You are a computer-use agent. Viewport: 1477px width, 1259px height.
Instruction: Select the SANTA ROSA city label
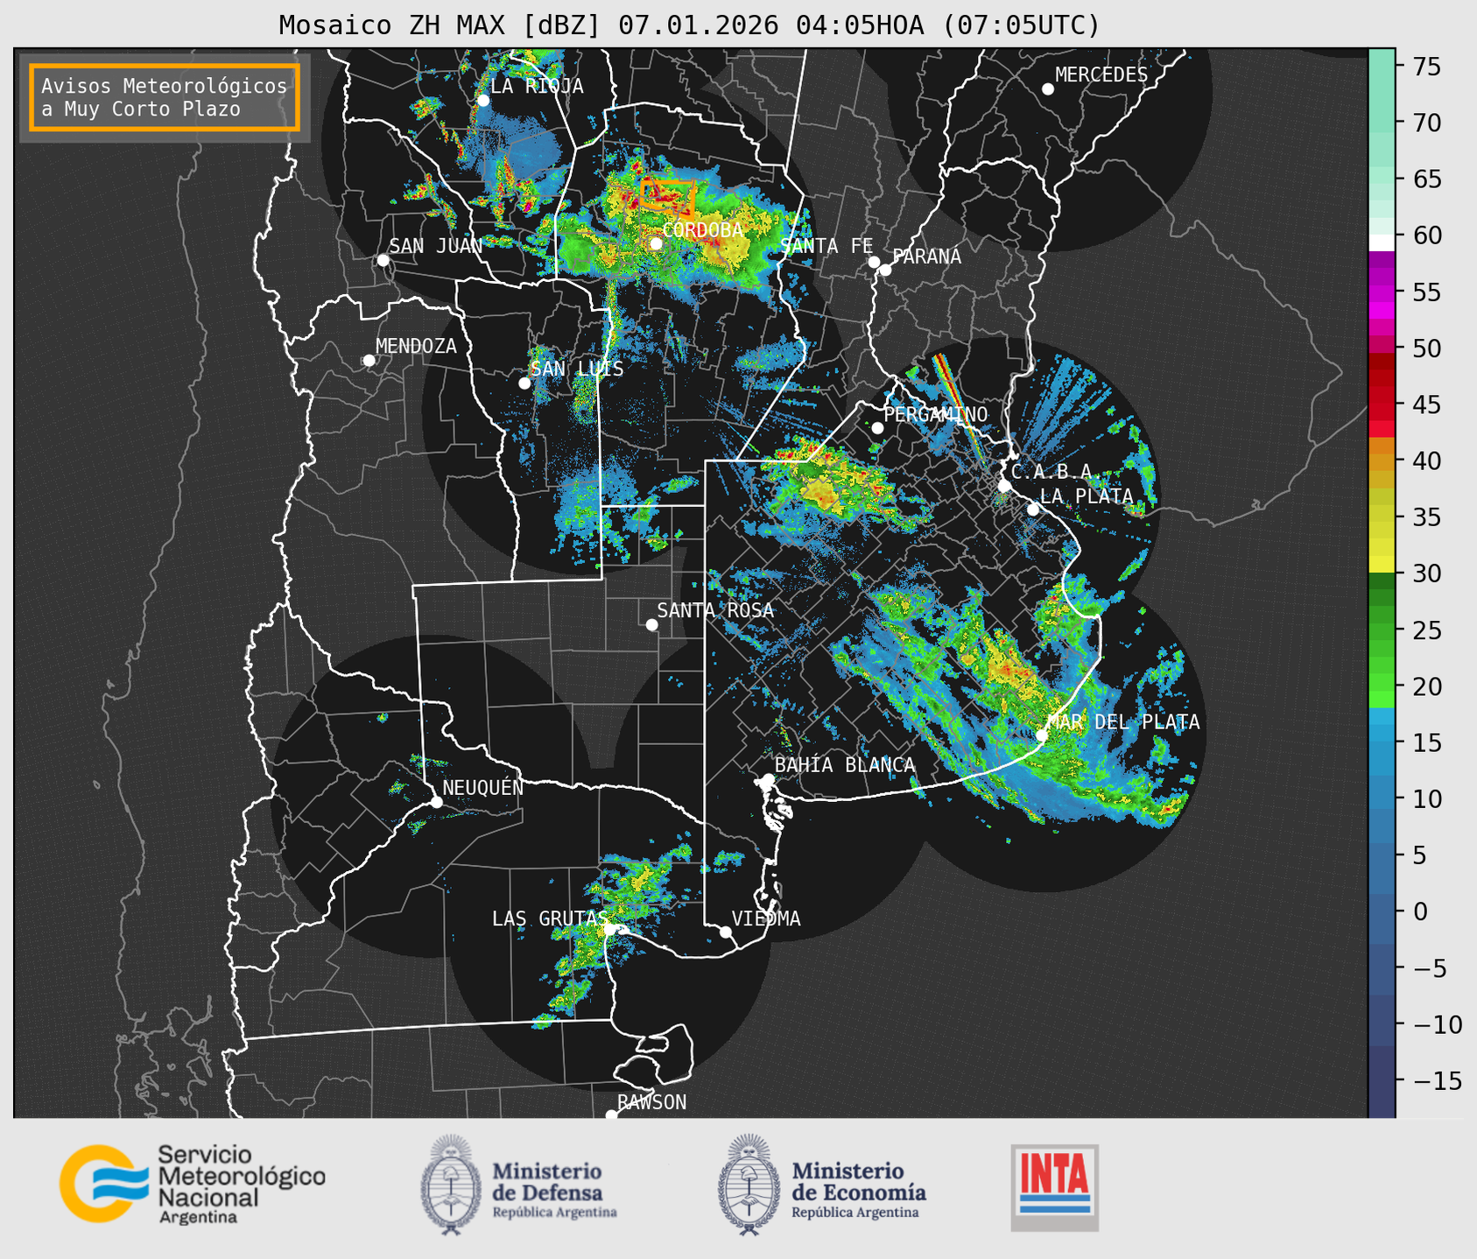715,610
